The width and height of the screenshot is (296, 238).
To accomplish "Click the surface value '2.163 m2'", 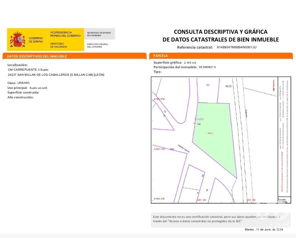I will [x=190, y=63].
